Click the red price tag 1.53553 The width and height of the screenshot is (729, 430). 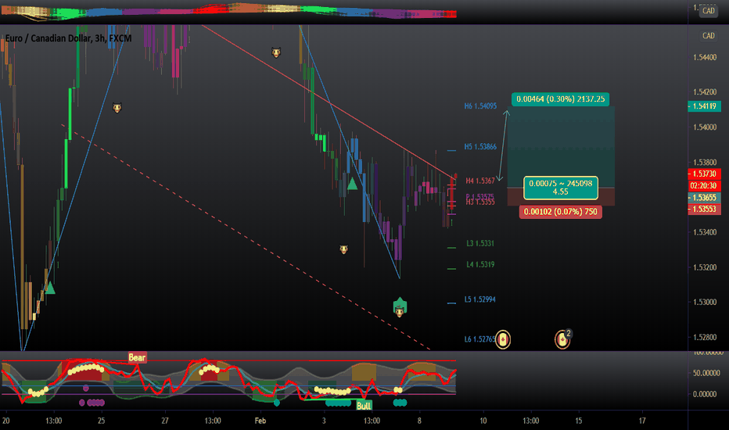(x=704, y=210)
